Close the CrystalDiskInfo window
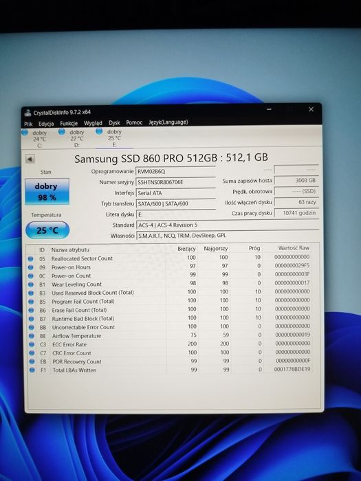Screen dimensions: 361x481 [x=311, y=109]
